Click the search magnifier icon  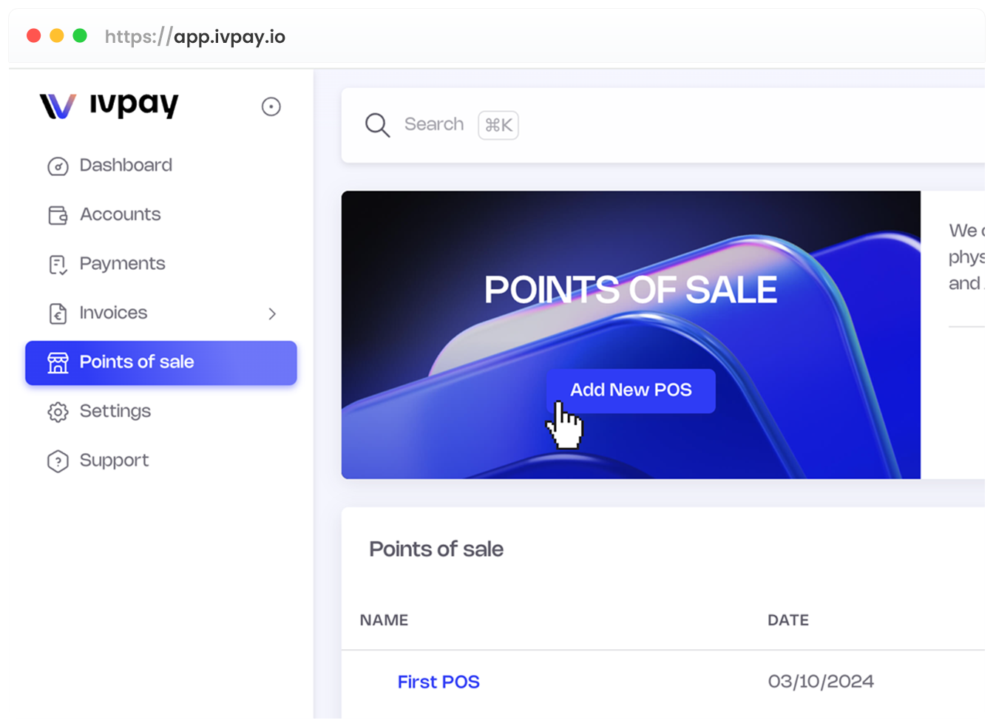pos(377,125)
